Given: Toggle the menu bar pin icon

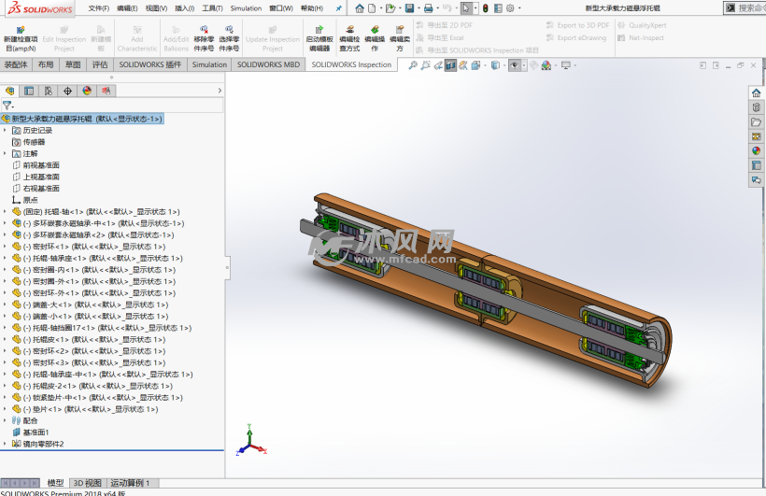Looking at the screenshot, I should 338,8.
